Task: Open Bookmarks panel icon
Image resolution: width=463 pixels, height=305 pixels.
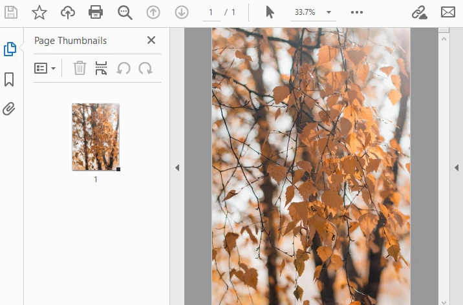Action: coord(9,79)
